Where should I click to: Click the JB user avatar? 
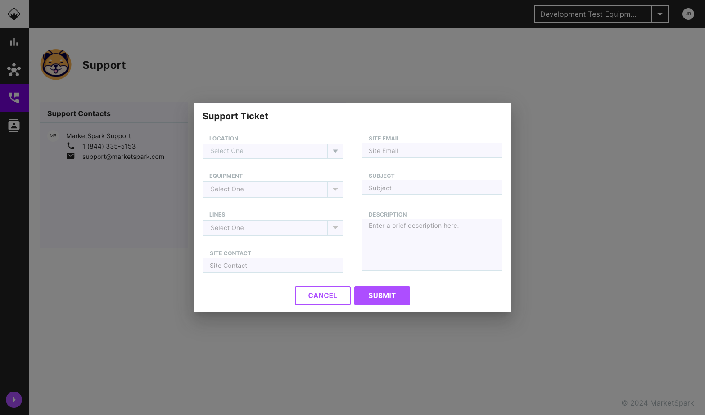click(688, 14)
